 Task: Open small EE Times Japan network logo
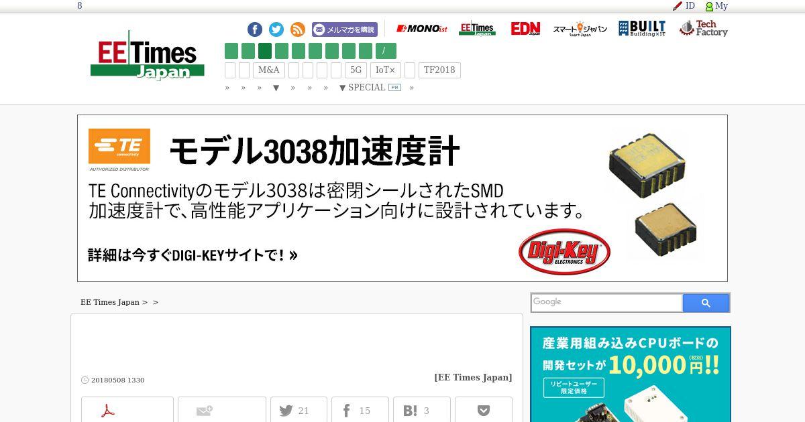coord(477,29)
